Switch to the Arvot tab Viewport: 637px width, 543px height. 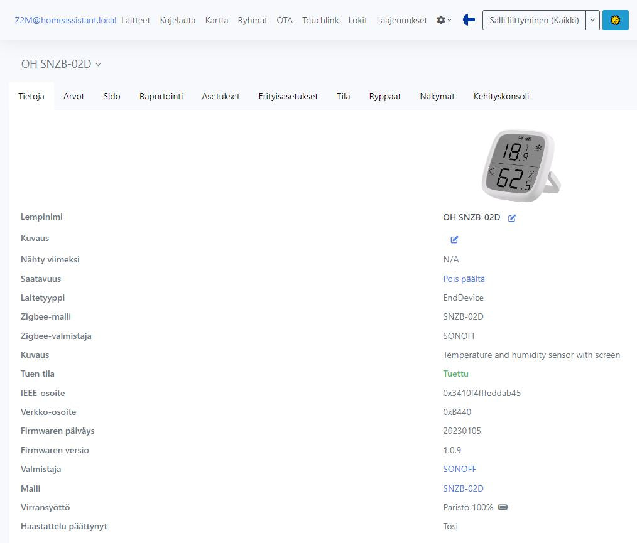tap(73, 96)
